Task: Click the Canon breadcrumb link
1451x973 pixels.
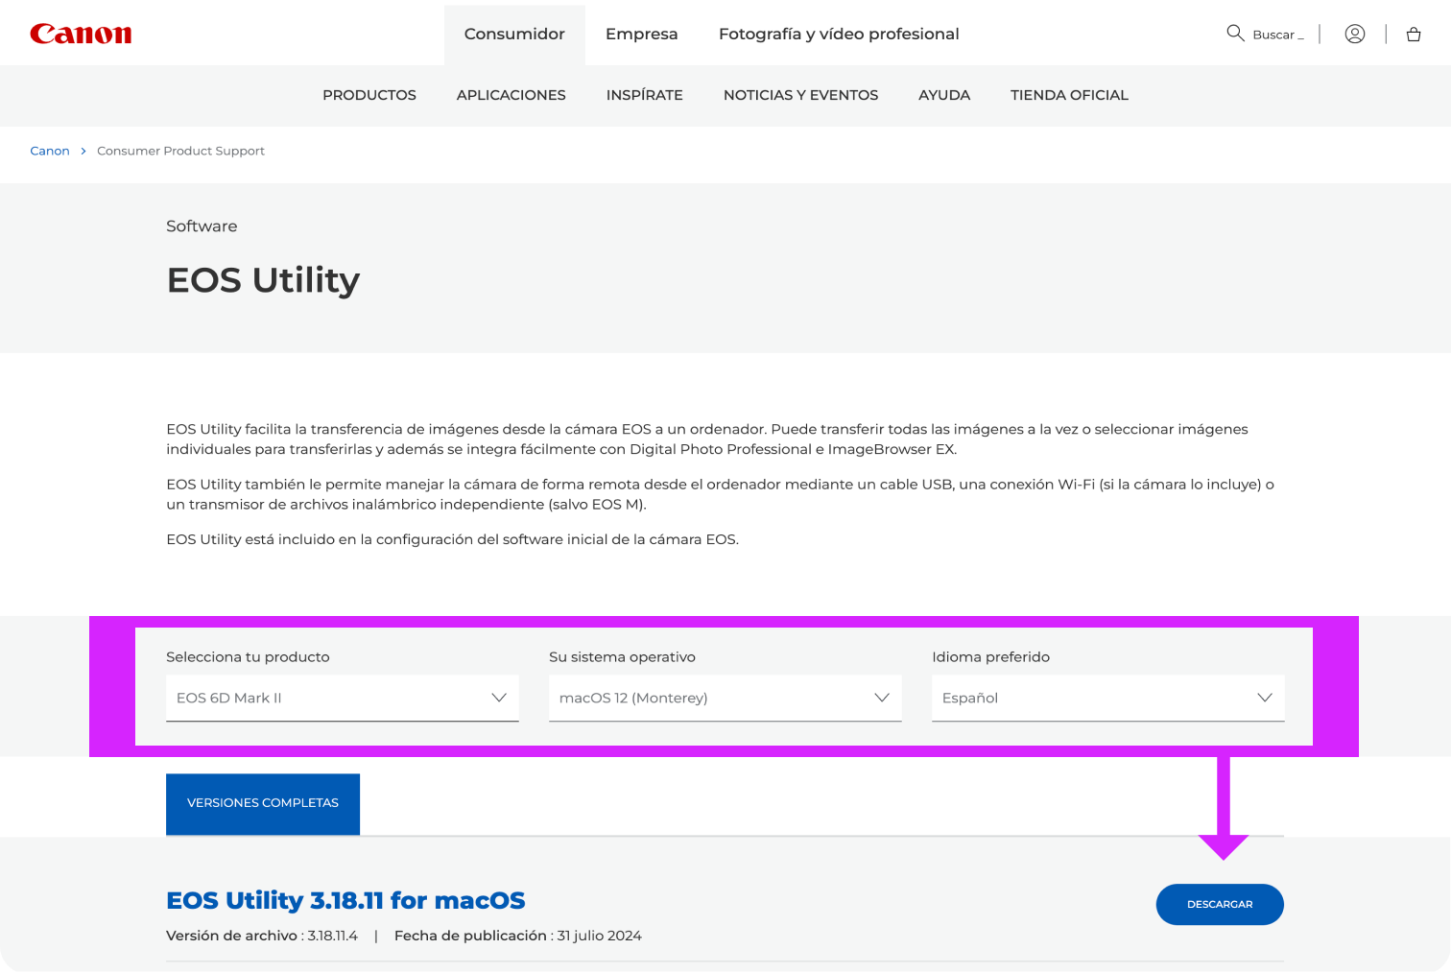Action: coord(50,151)
